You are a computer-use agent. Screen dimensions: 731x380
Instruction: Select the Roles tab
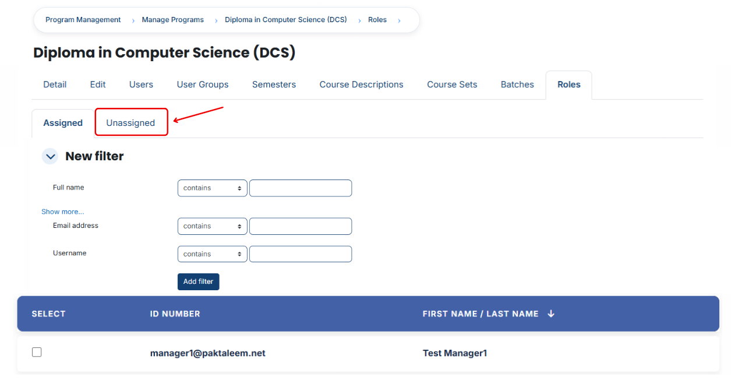pyautogui.click(x=568, y=85)
